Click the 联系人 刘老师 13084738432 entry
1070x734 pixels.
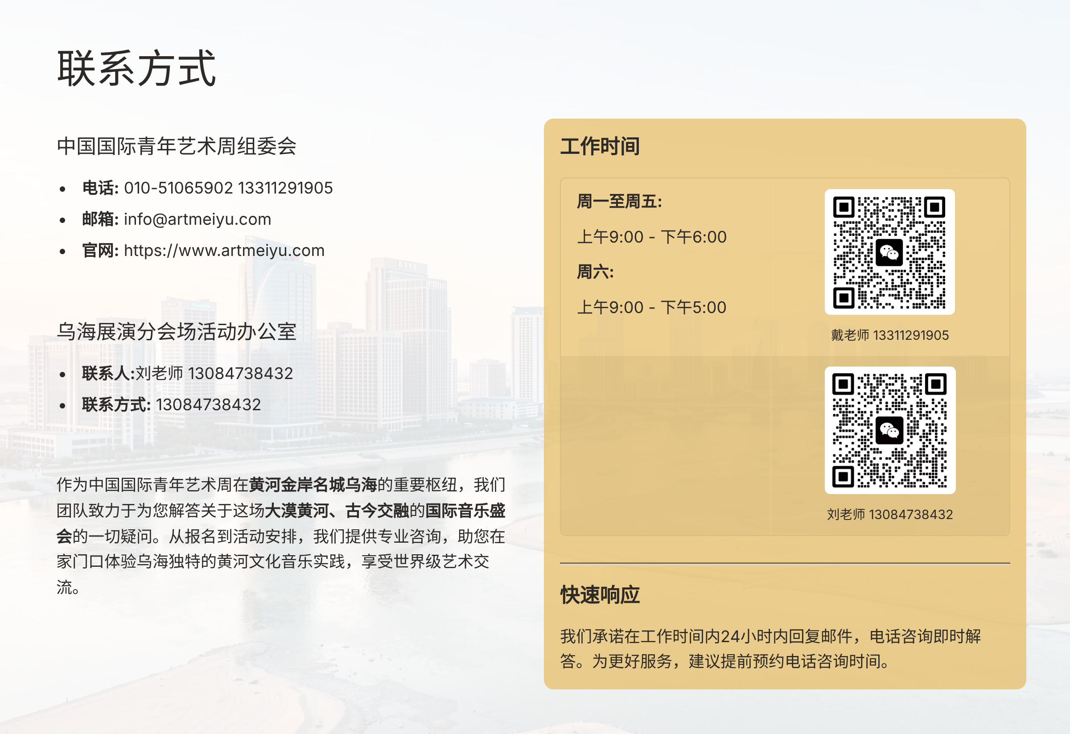[x=187, y=373]
